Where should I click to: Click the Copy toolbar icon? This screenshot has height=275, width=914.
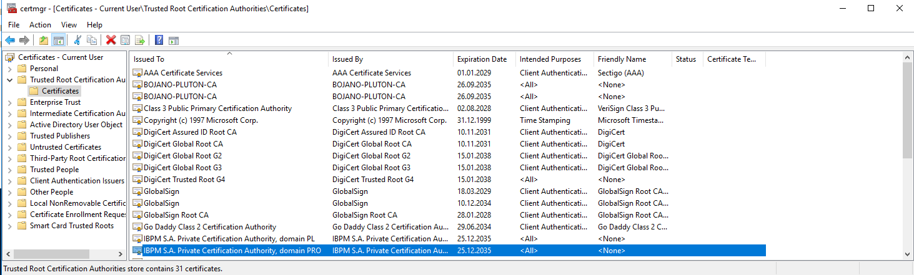coord(92,40)
